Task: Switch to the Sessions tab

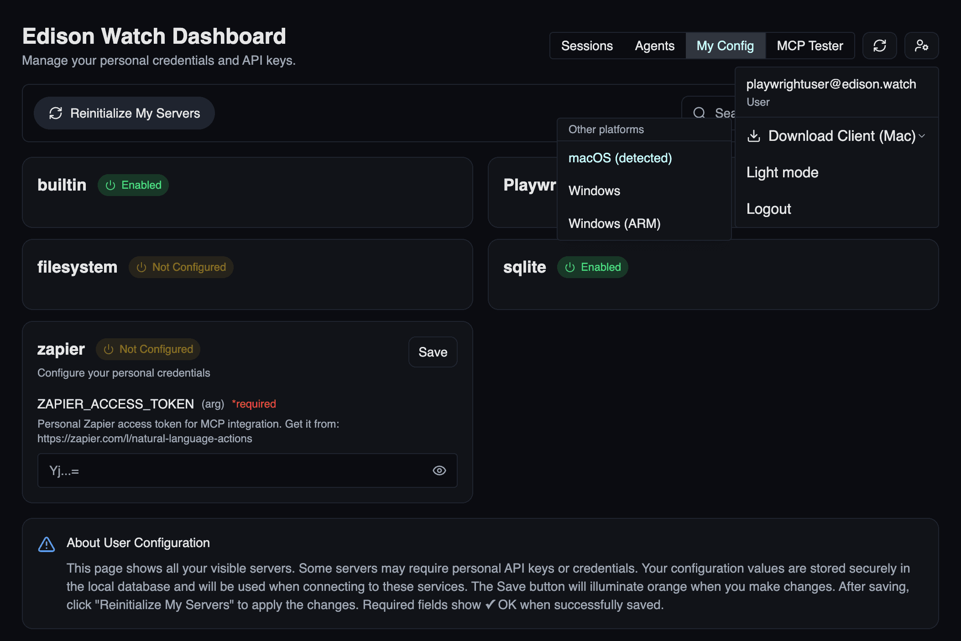Action: (x=587, y=46)
